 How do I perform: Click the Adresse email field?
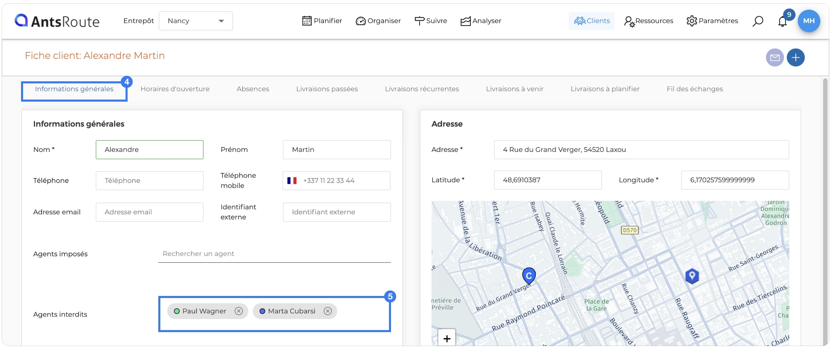coord(150,212)
